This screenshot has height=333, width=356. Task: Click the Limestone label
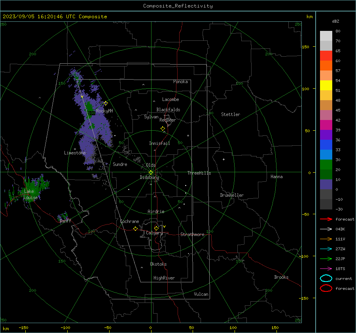click(x=75, y=153)
